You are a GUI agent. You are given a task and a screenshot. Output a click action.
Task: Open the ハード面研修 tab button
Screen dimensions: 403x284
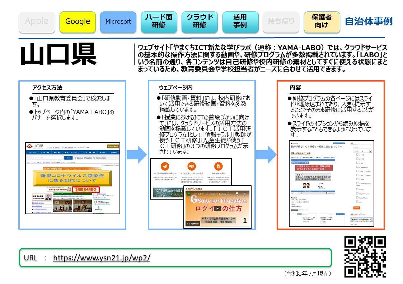[159, 22]
